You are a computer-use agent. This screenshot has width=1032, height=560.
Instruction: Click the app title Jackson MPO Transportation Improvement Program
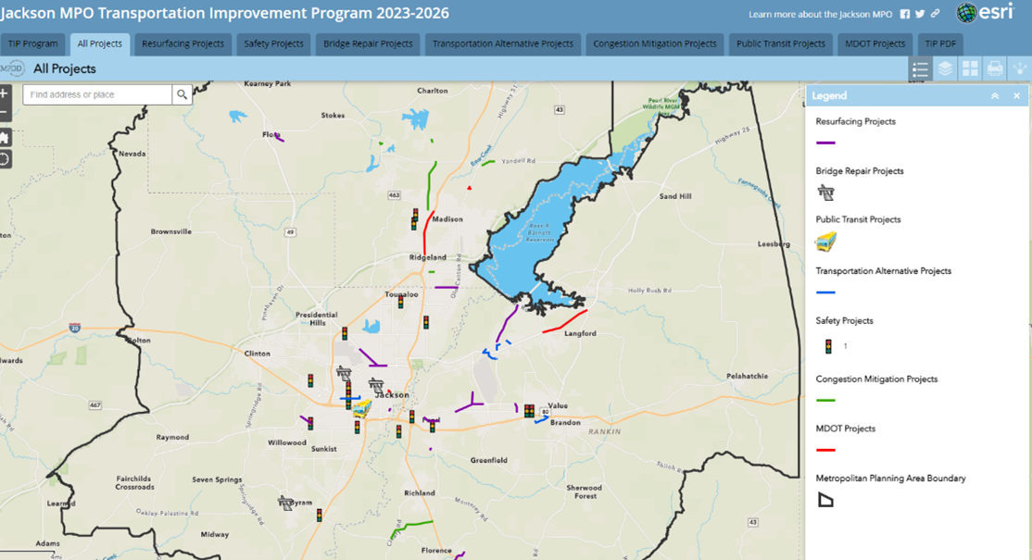coord(224,13)
